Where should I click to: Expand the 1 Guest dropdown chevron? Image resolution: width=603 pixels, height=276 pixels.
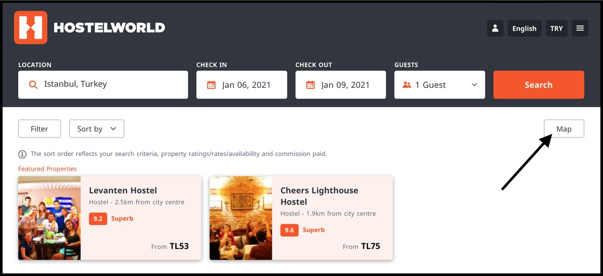(x=474, y=85)
